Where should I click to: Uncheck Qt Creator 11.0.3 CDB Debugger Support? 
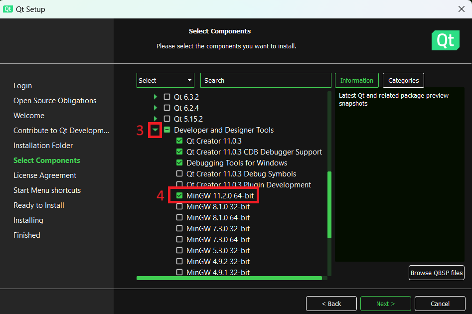click(179, 152)
